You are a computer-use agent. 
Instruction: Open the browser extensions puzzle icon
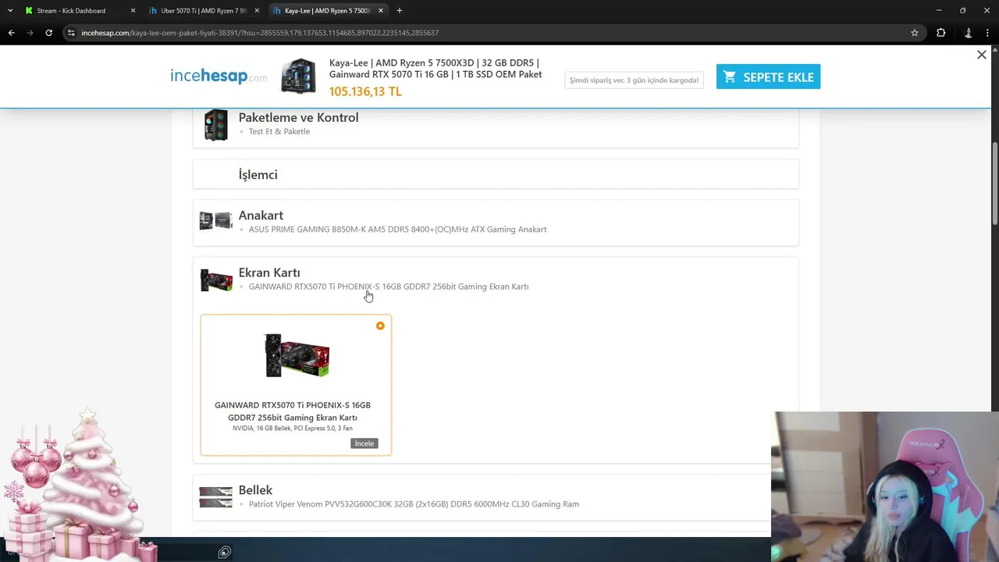click(x=940, y=33)
